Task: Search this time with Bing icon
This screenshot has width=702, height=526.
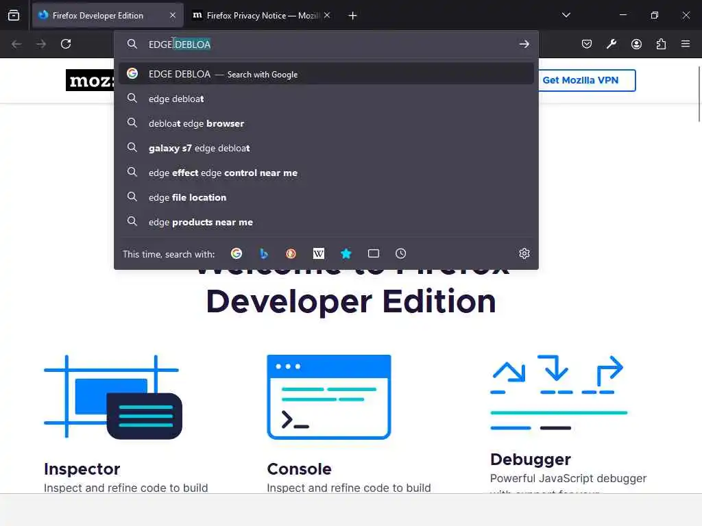Action: coord(264,253)
